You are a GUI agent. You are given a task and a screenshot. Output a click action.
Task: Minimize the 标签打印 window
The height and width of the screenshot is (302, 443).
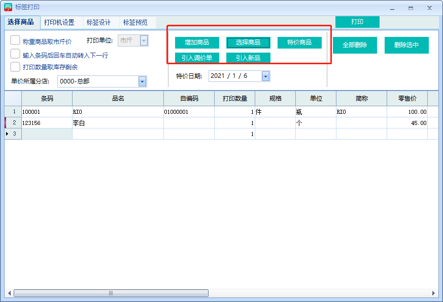pyautogui.click(x=392, y=9)
